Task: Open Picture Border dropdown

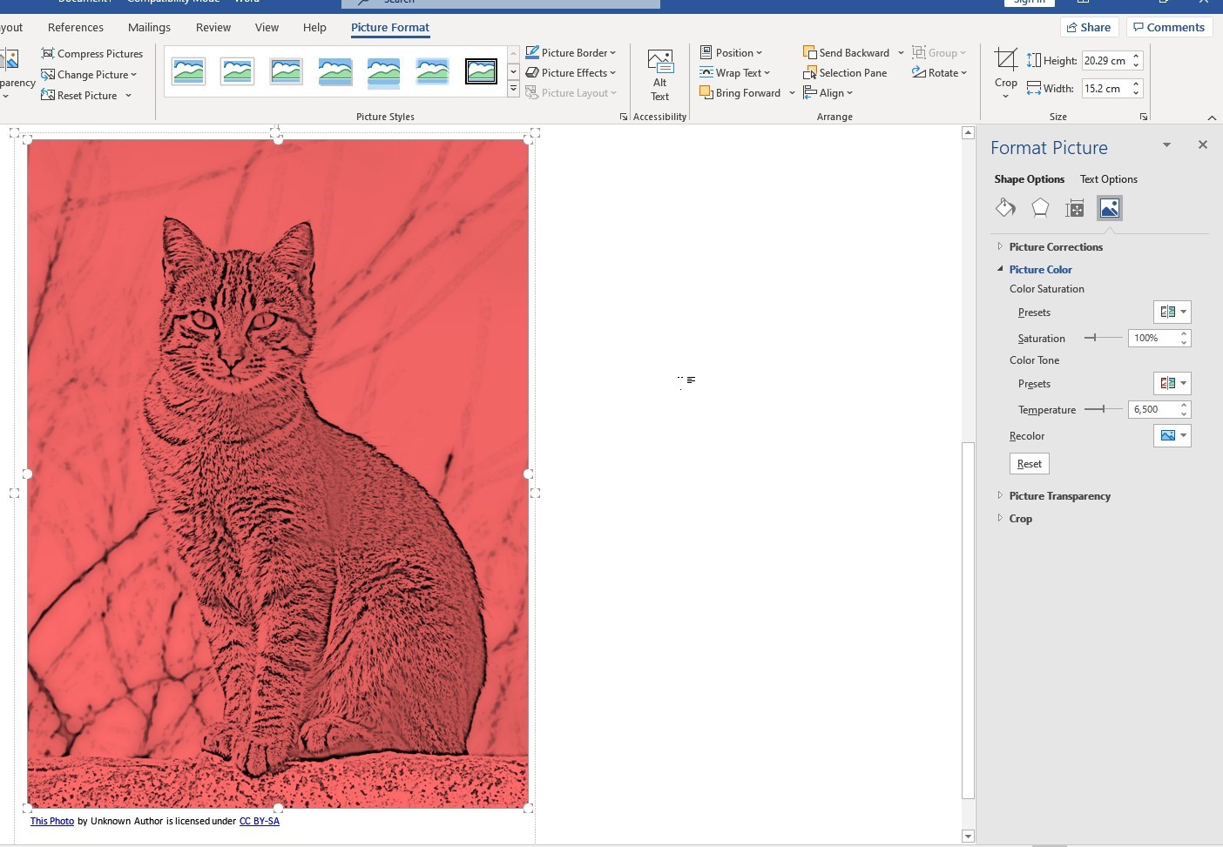Action: [x=571, y=53]
